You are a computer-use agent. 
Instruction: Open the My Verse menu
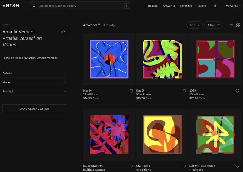point(233,6)
